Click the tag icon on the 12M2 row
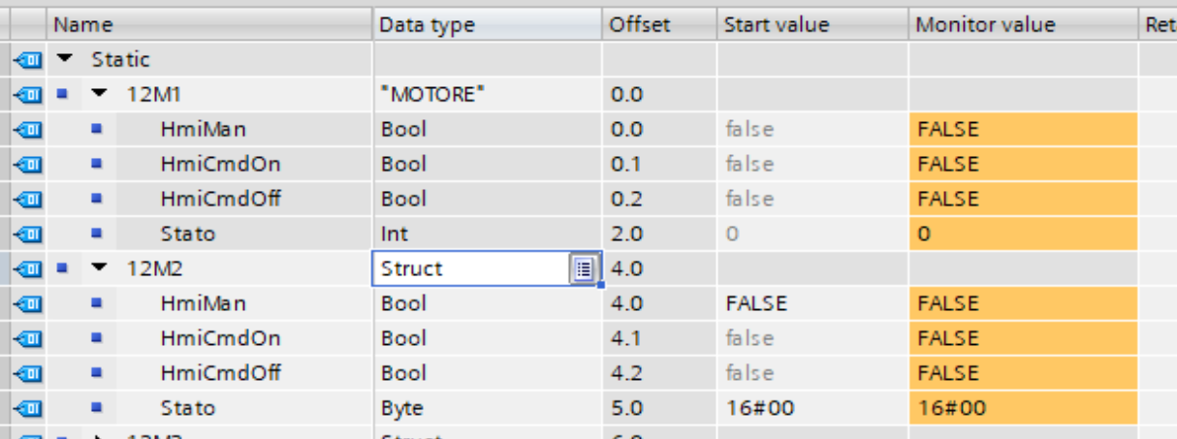 click(27, 269)
